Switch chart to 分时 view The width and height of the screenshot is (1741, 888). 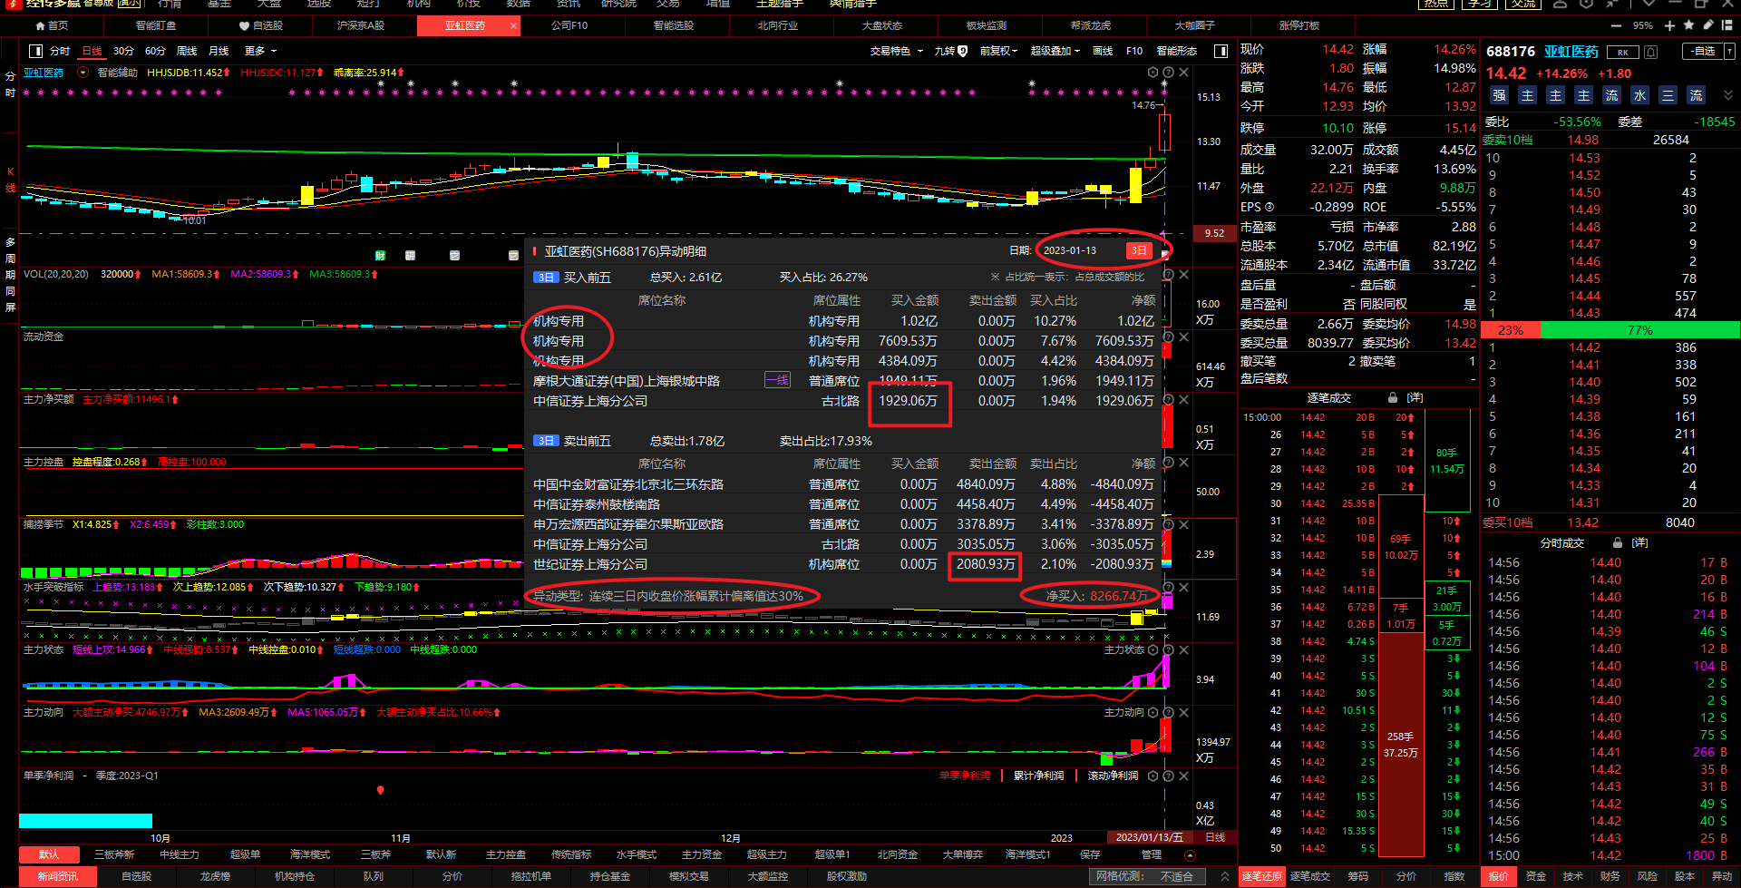60,51
